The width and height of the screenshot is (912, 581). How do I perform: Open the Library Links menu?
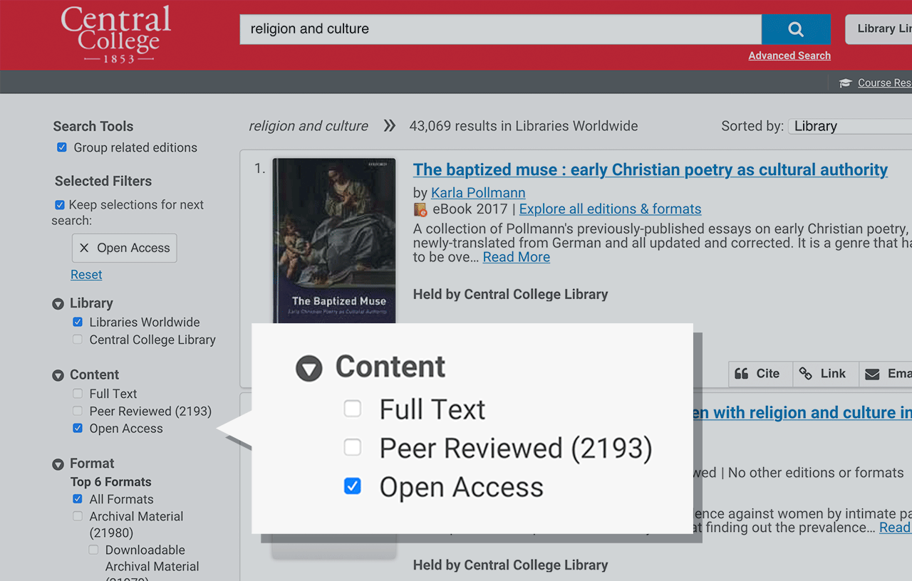(x=879, y=29)
